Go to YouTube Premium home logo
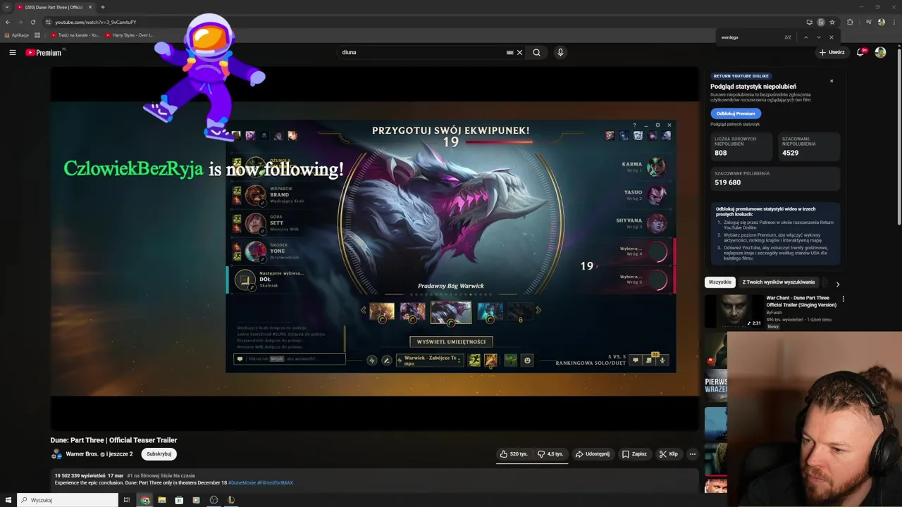 [x=44, y=53]
